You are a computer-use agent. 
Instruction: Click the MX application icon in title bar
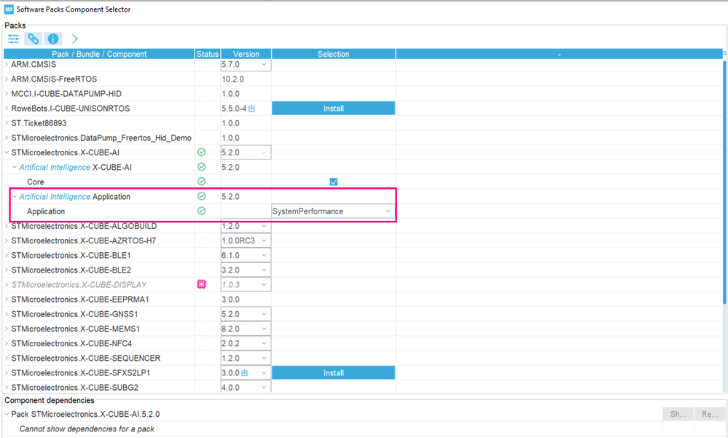point(9,9)
